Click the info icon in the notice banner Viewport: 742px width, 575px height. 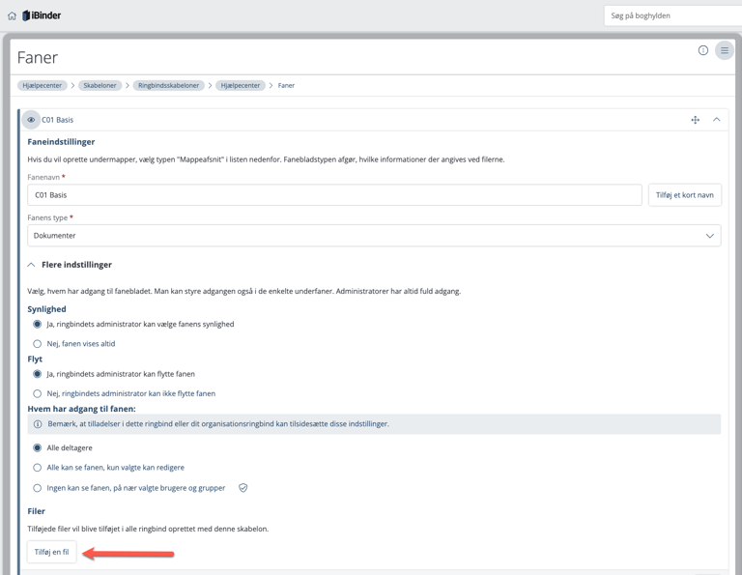(x=38, y=424)
